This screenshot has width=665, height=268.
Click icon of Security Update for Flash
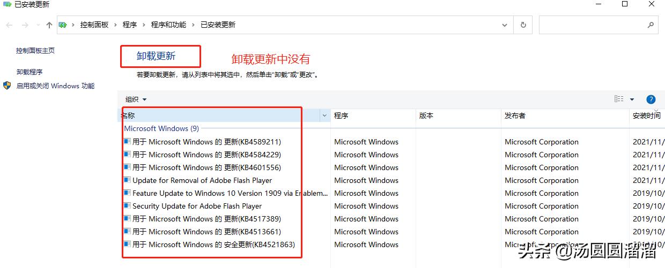(x=127, y=205)
